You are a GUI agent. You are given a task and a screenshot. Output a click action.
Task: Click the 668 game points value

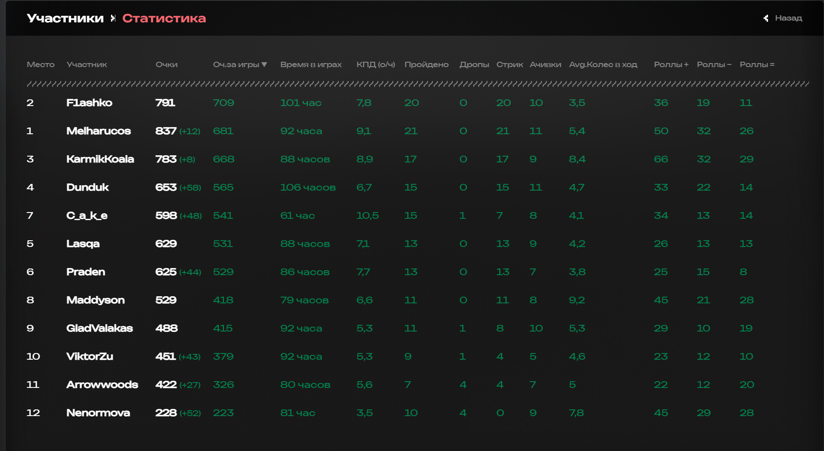(224, 159)
